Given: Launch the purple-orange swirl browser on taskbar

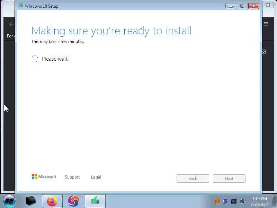Looking at the screenshot, I should point(74,201).
